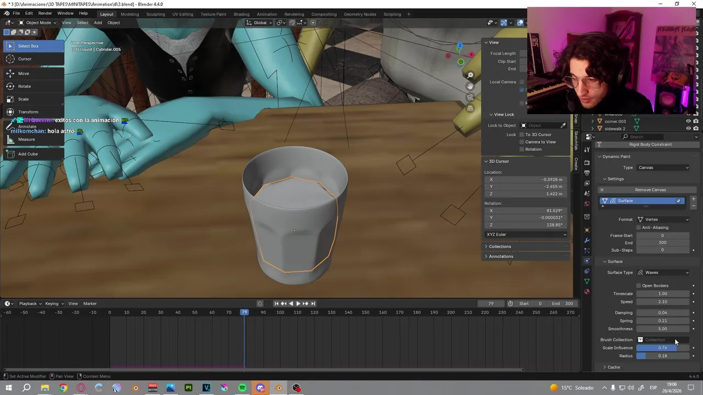Open the XYZ Euler rotation mode dropdown
Viewport: 703px width, 395px height.
coord(526,235)
